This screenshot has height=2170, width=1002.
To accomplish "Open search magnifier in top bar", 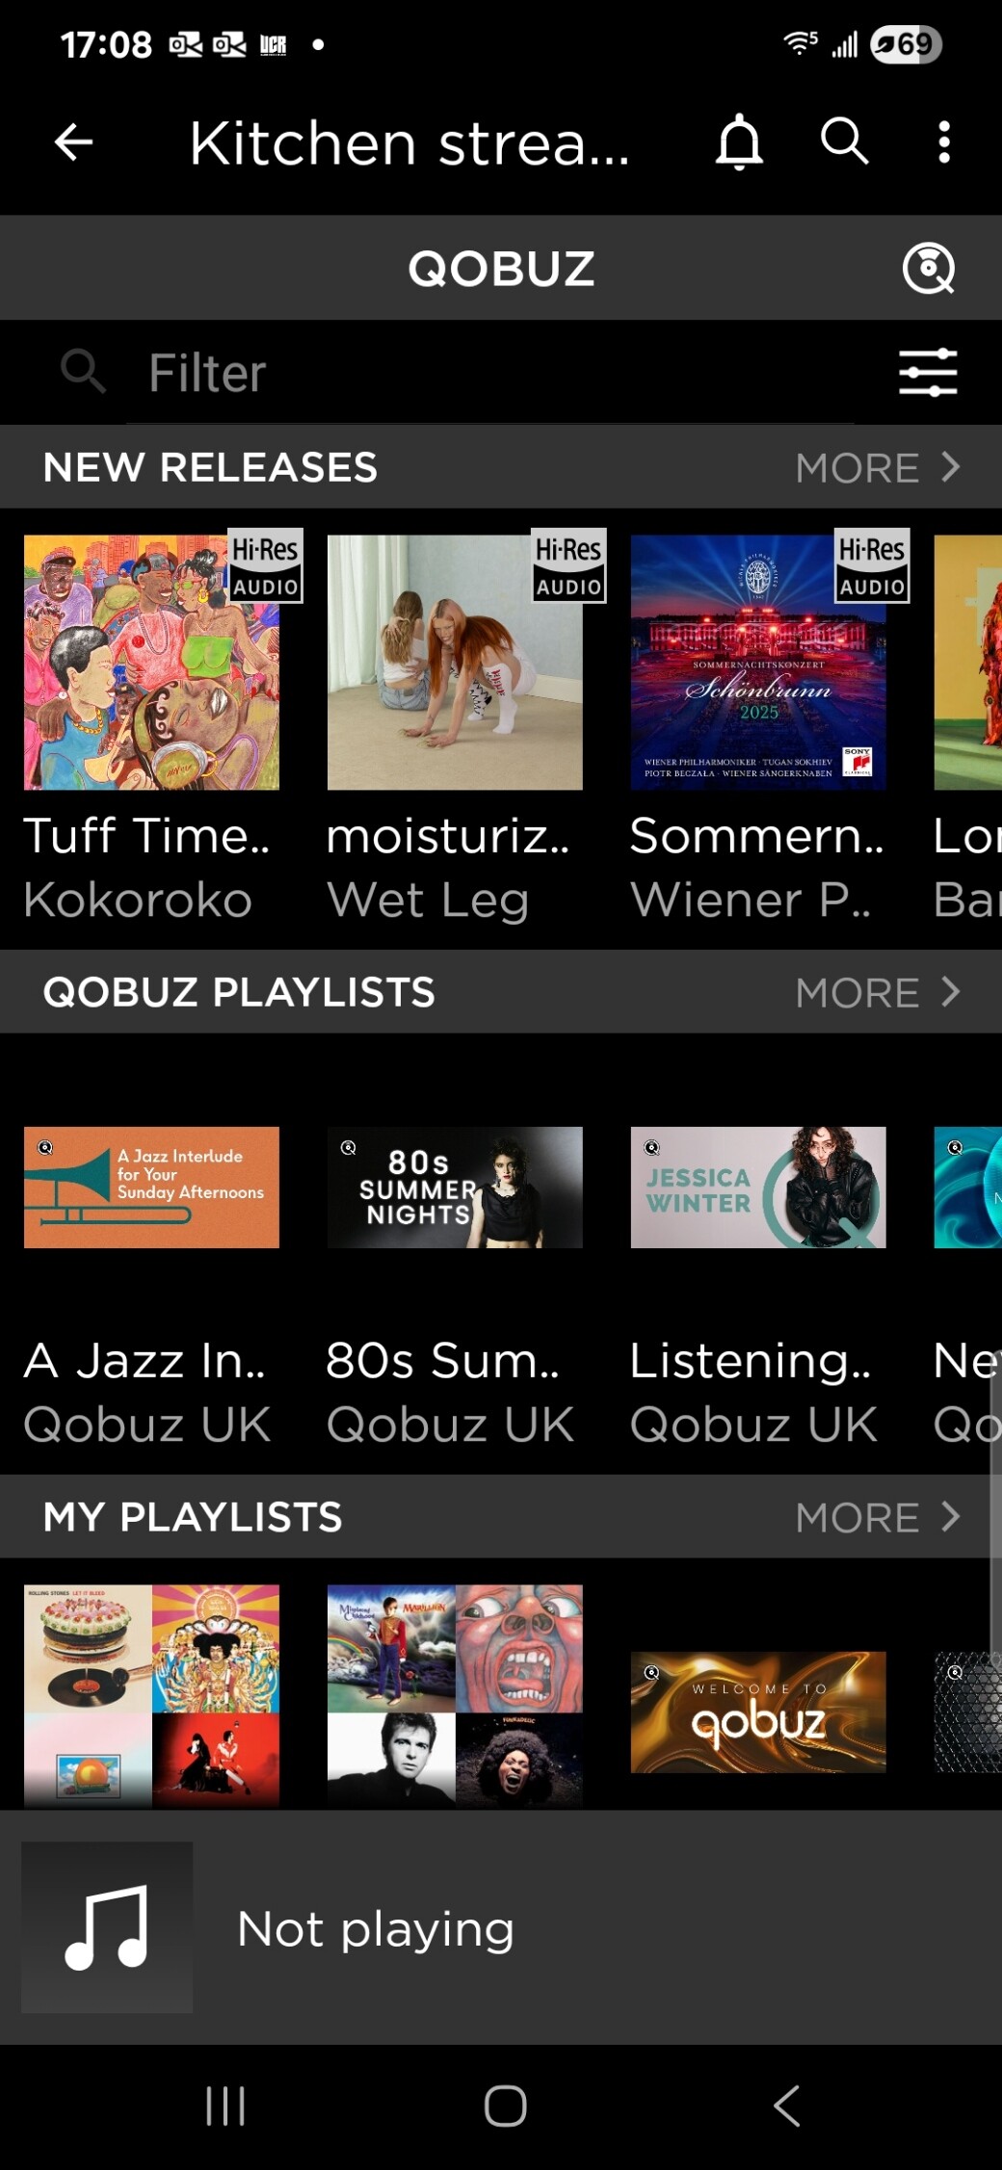I will pos(845,142).
